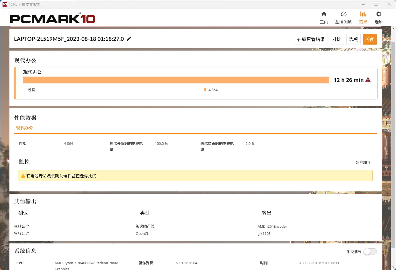The width and height of the screenshot is (396, 270).
Task: Click the PCMARK10 logo
Action: (53, 19)
